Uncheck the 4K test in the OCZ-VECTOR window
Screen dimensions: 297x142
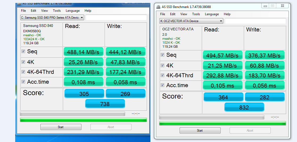[163, 66]
